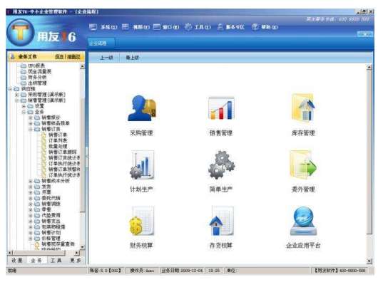Click the folder icon of 价格管理
The image size is (383, 287).
pos(37,239)
